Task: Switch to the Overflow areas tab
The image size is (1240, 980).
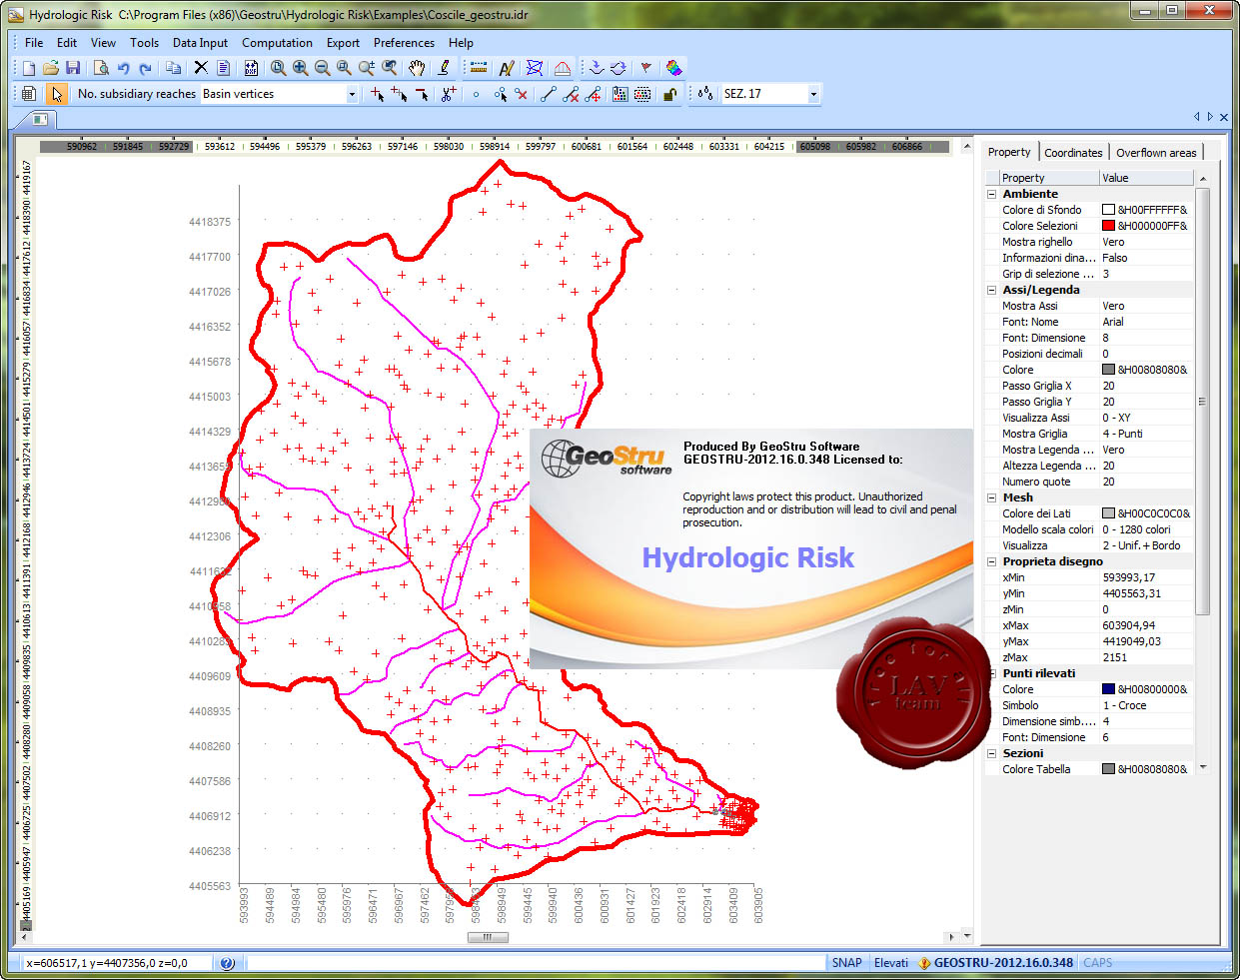Action: click(x=1156, y=153)
